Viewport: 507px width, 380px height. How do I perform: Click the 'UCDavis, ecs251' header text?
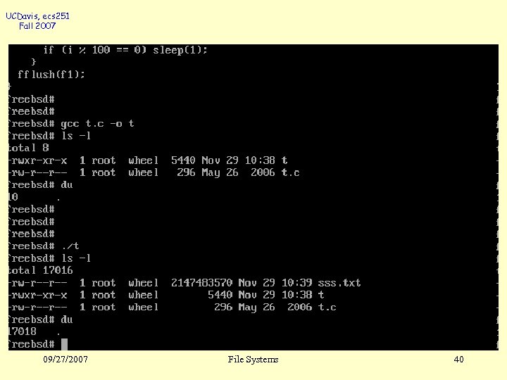pyautogui.click(x=37, y=16)
